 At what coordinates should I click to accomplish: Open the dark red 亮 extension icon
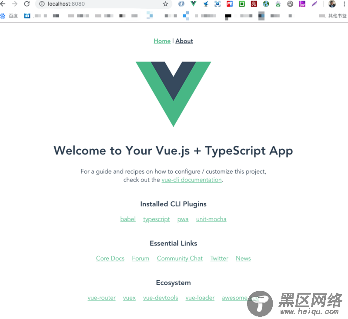254,4
